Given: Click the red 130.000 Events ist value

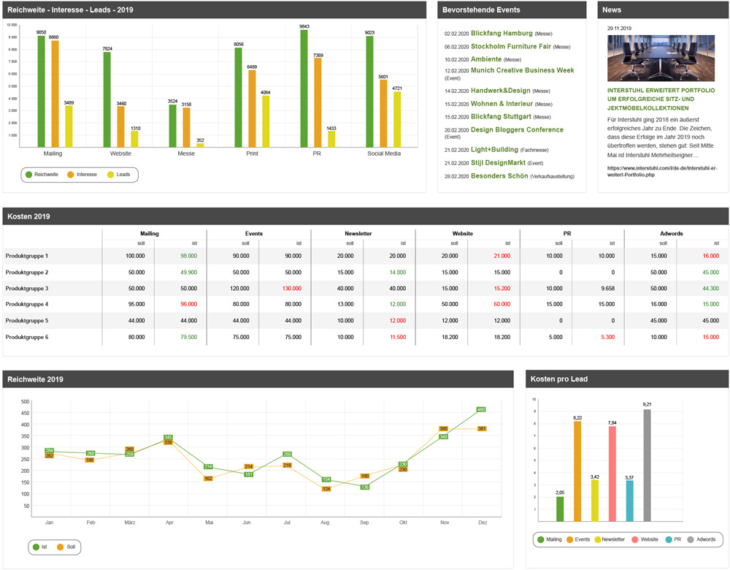Looking at the screenshot, I should click(292, 289).
